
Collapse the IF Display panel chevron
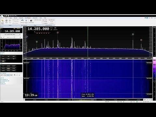[x=21, y=53]
